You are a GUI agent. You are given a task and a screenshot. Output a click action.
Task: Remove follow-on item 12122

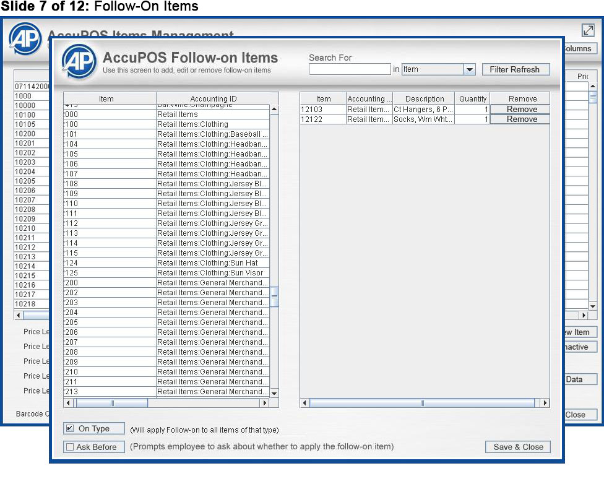520,119
